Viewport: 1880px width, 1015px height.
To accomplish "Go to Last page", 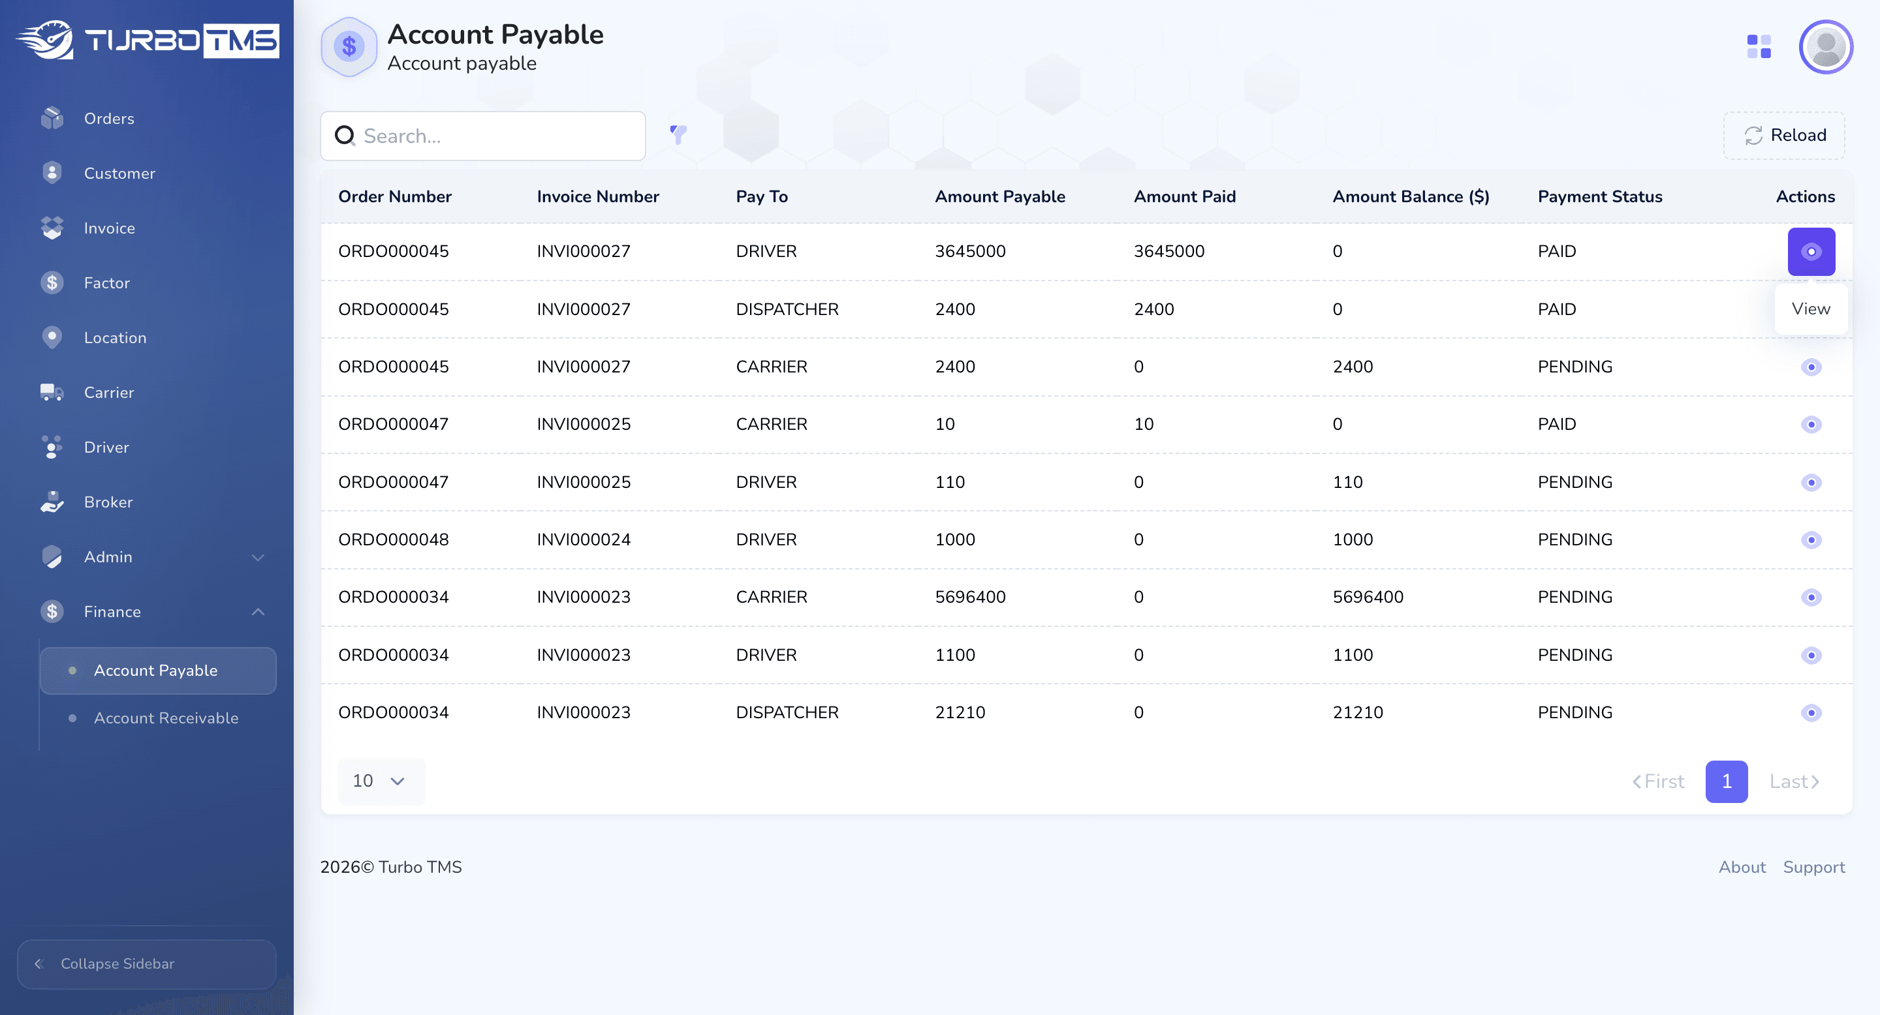I will (1794, 781).
